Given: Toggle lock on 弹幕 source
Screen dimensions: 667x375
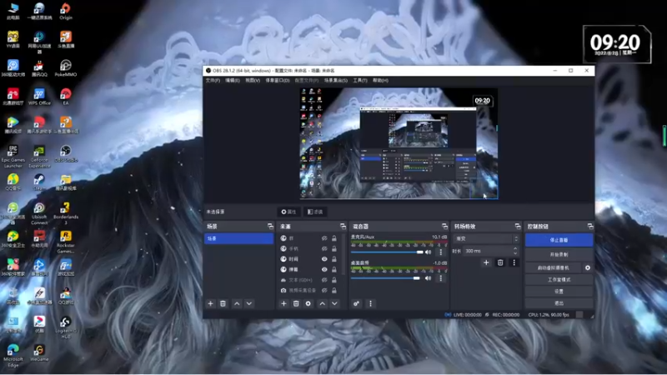Looking at the screenshot, I should click(x=334, y=269).
